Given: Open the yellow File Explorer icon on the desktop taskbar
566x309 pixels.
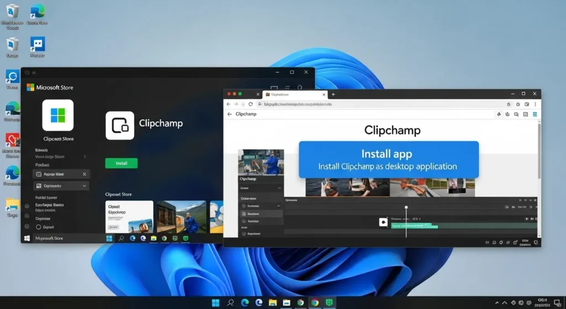Looking at the screenshot, I should tap(272, 302).
